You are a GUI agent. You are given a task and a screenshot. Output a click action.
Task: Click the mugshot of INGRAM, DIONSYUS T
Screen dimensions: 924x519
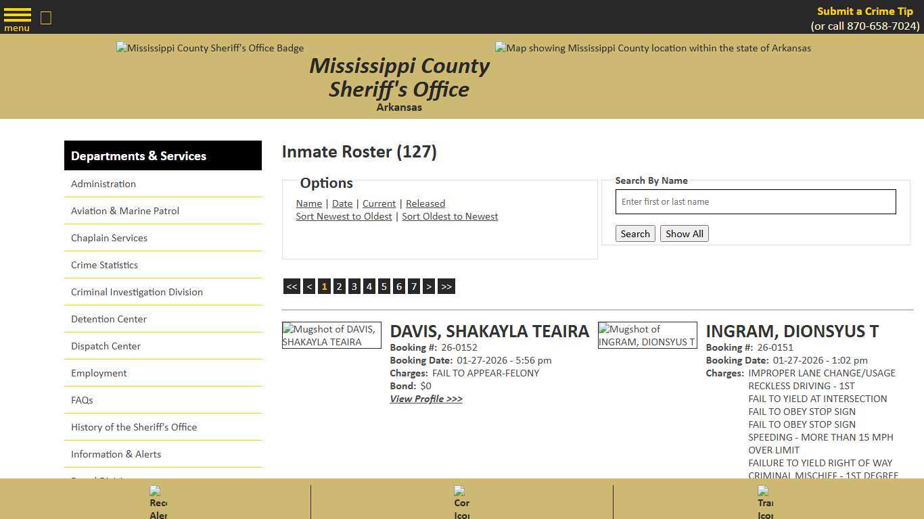pos(647,335)
